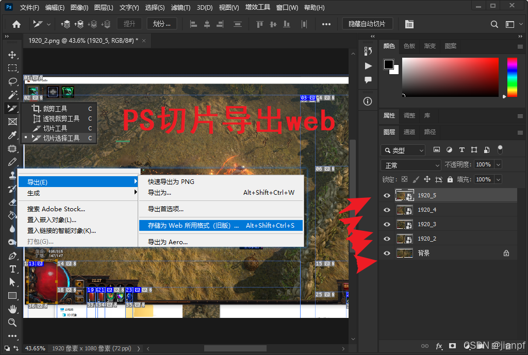
Task: Select the Rectangular Marquee tool
Action: 12,68
